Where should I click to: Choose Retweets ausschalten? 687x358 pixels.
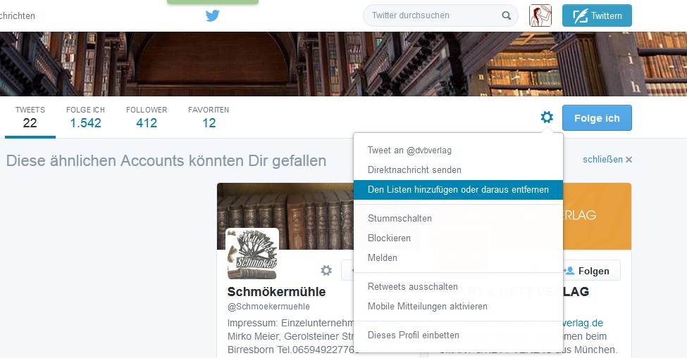tap(458, 287)
